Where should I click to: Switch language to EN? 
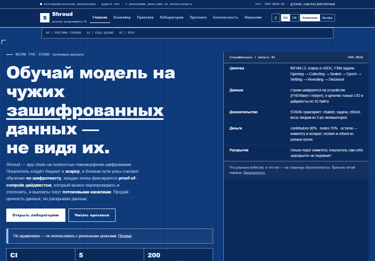click(294, 18)
